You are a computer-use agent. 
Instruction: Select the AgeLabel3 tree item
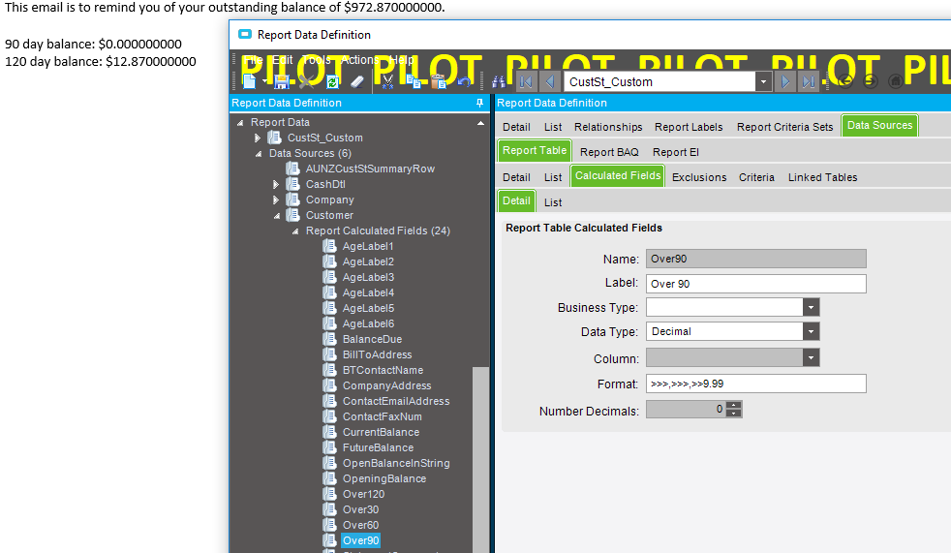coord(368,277)
